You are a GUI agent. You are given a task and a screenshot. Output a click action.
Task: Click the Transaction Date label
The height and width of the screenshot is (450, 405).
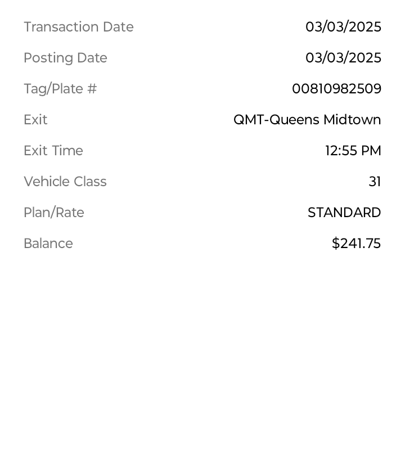click(79, 27)
